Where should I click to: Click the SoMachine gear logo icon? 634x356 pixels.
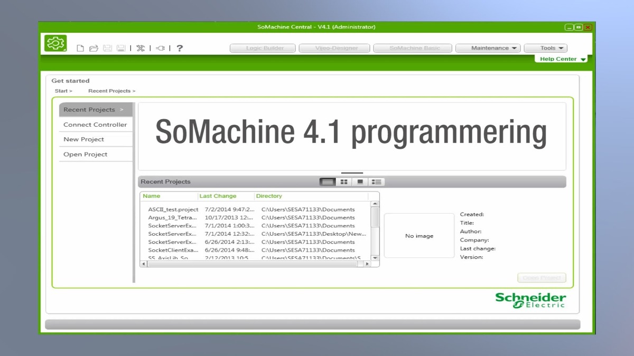point(55,43)
